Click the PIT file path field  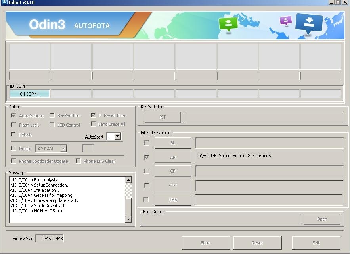pyautogui.click(x=264, y=117)
